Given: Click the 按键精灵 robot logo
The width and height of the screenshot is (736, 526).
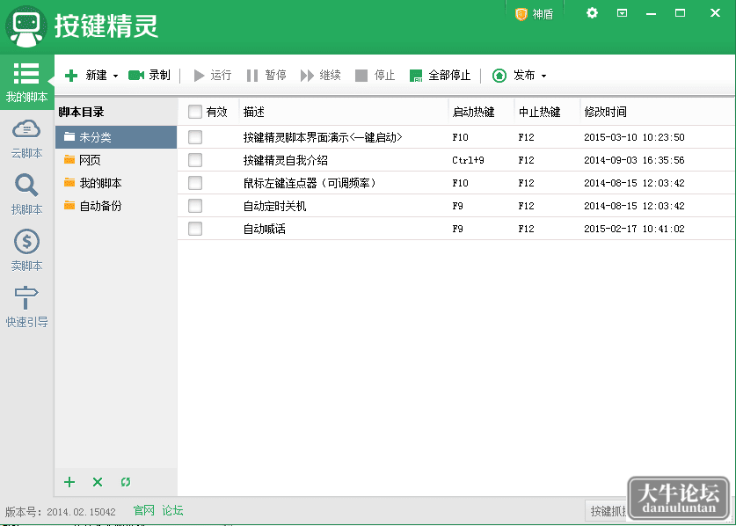Looking at the screenshot, I should coord(26,26).
